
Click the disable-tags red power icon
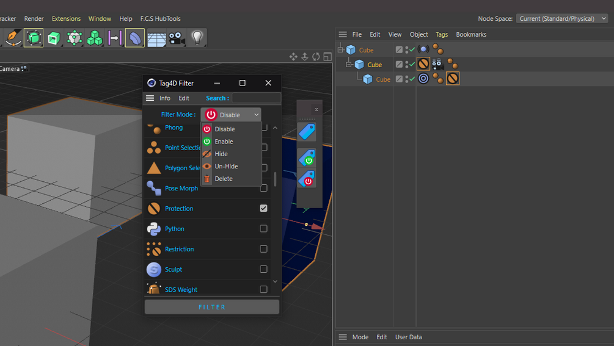coord(307,179)
